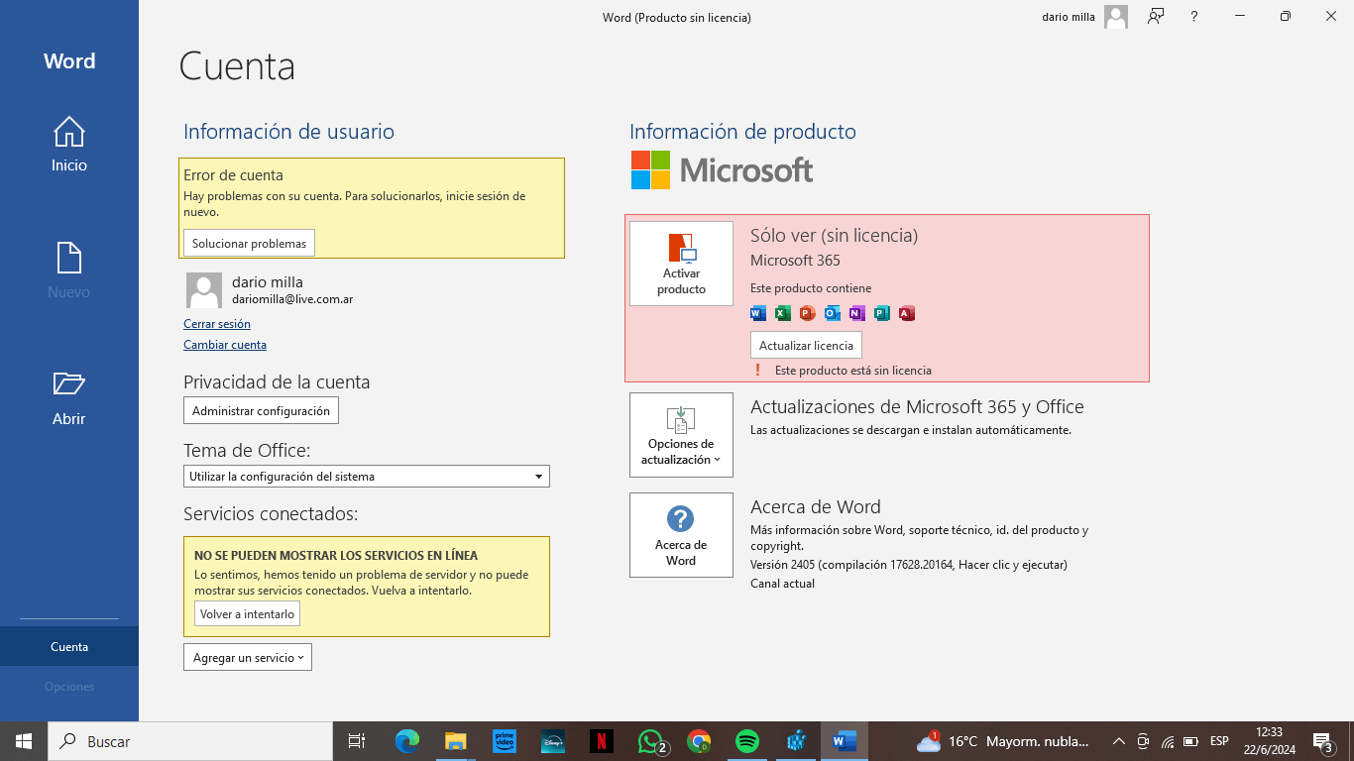Screen dimensions: 1354x761
Task: Click Administrar configuración button
Action: tap(261, 410)
